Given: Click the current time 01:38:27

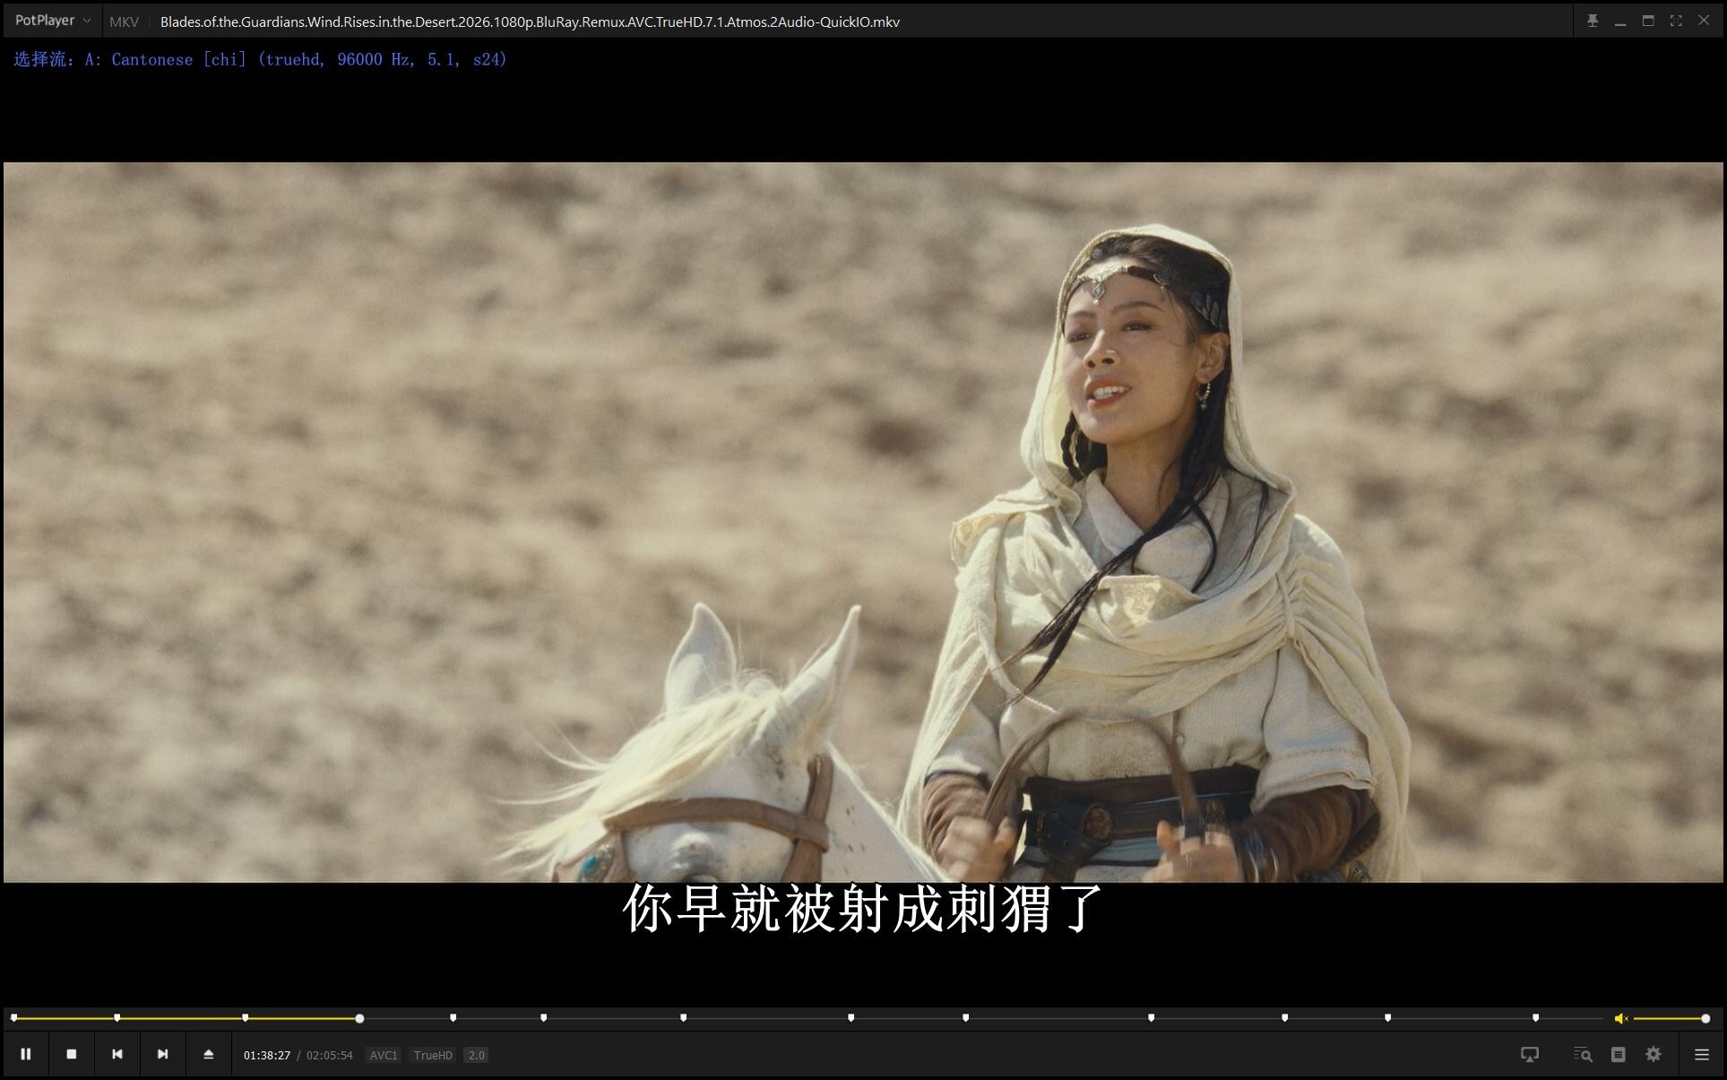Looking at the screenshot, I should click(267, 1055).
